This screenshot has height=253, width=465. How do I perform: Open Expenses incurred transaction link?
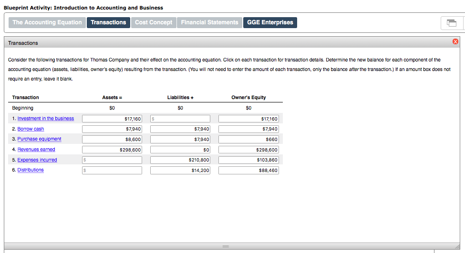click(x=37, y=160)
